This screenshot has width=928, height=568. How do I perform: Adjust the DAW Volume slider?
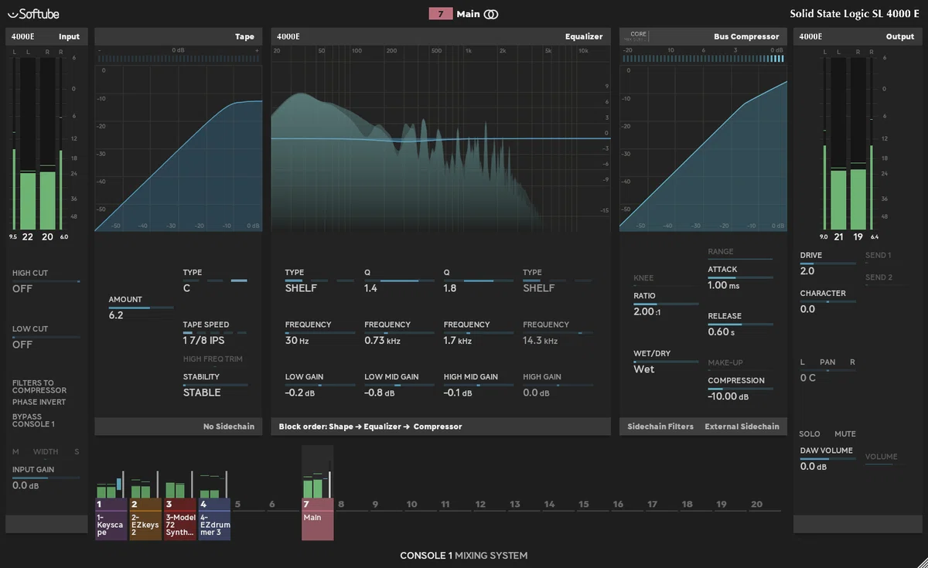pos(827,459)
